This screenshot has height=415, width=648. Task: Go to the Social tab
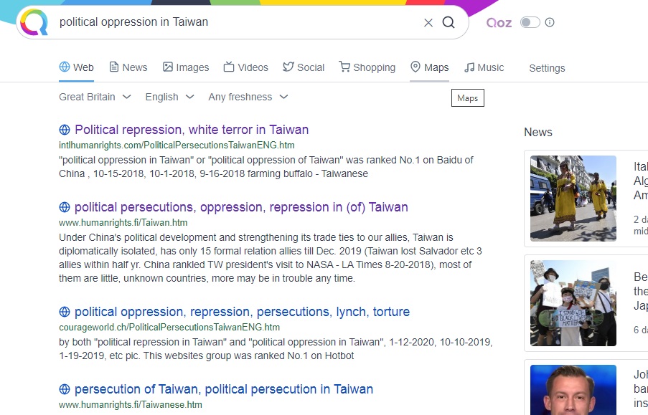pyautogui.click(x=304, y=67)
